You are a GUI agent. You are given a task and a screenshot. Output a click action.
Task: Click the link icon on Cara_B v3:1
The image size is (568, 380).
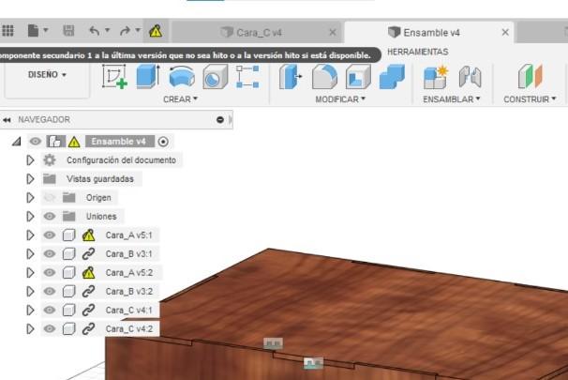(x=88, y=254)
